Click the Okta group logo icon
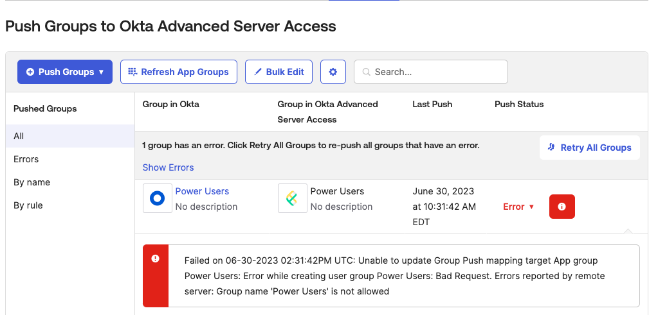This screenshot has height=315, width=649. tap(157, 199)
